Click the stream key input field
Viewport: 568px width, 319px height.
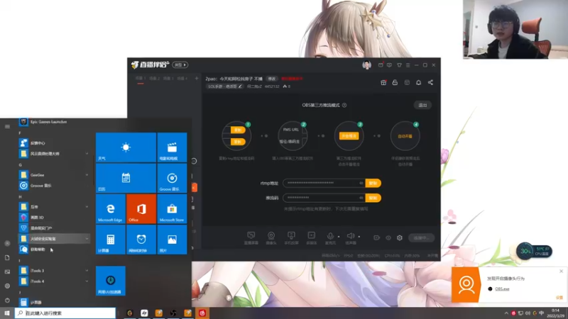(324, 198)
